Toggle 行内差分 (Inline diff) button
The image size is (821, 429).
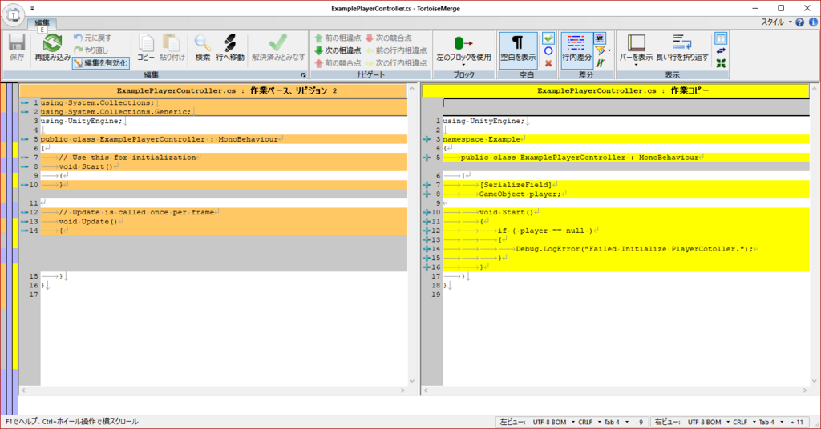576,50
